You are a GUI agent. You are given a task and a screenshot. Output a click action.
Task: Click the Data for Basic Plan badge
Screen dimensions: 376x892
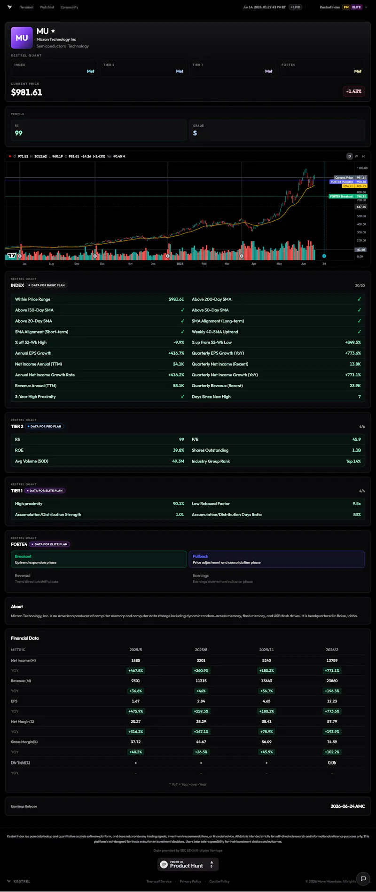[47, 285]
